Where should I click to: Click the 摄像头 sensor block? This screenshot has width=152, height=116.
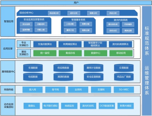(x=32, y=106)
